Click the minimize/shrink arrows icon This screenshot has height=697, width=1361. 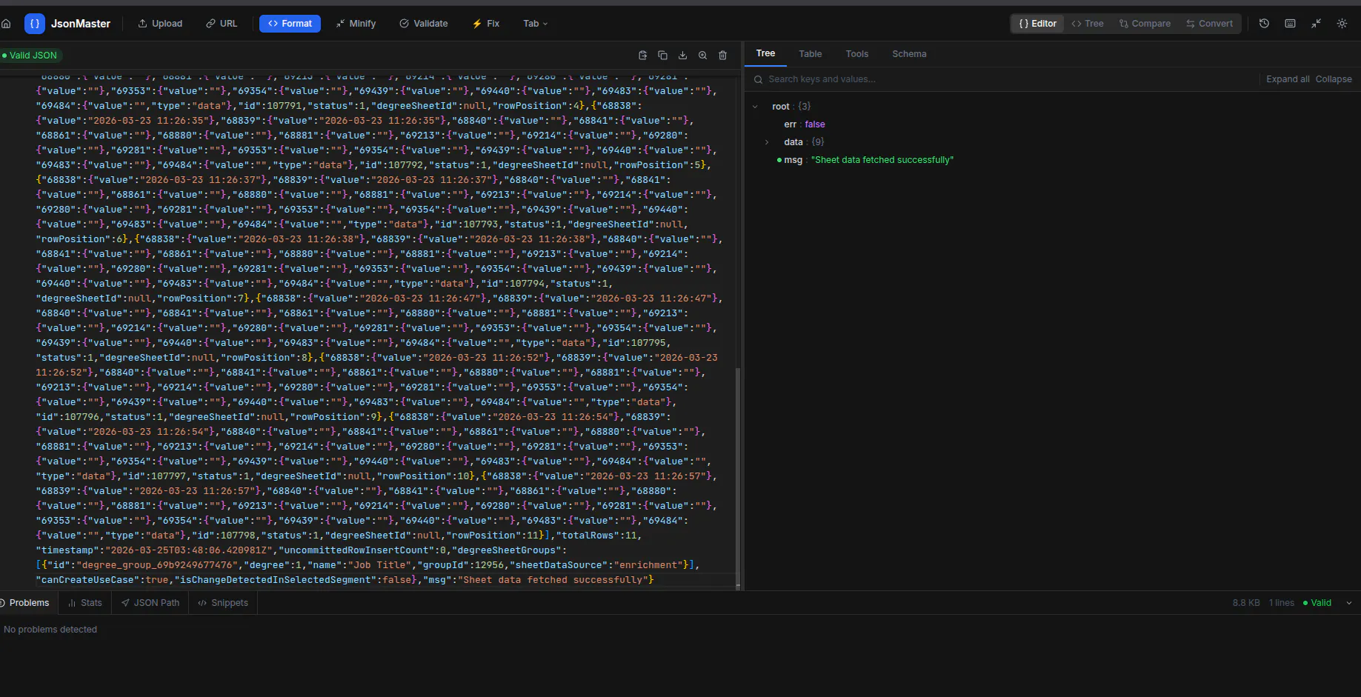(x=1316, y=24)
